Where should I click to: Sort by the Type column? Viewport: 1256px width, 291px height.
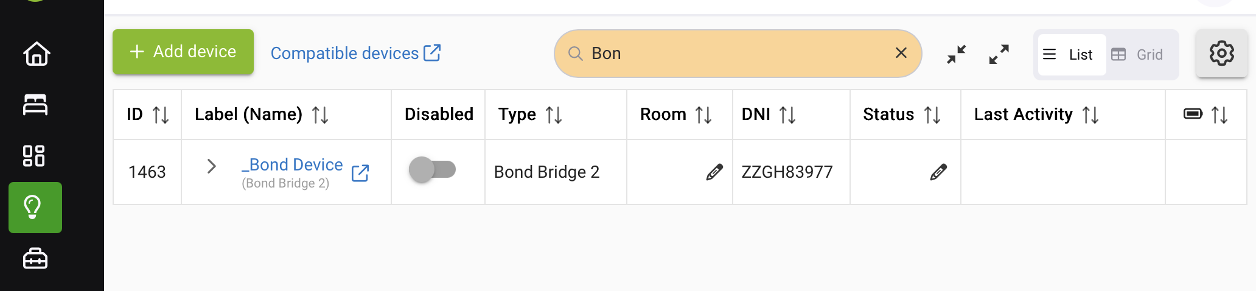click(553, 114)
